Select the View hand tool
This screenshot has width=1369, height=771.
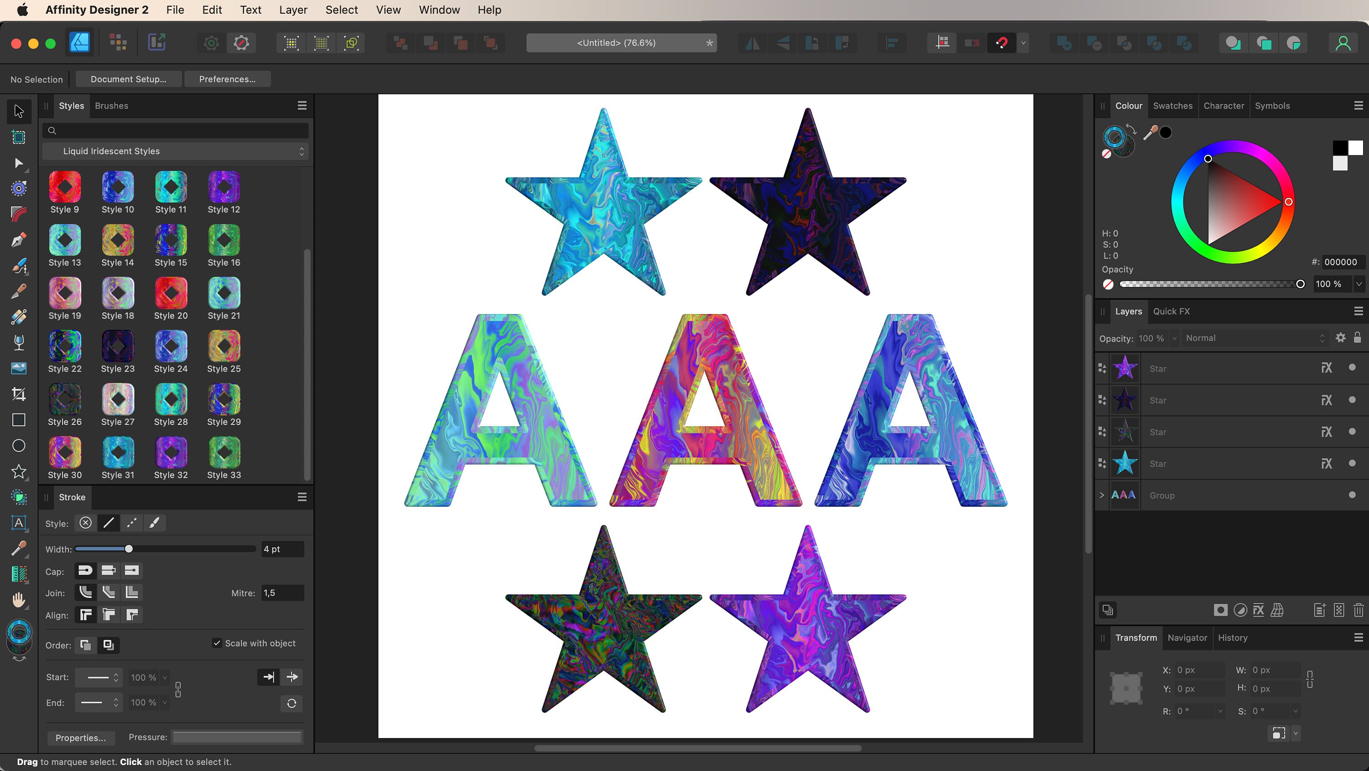click(19, 600)
